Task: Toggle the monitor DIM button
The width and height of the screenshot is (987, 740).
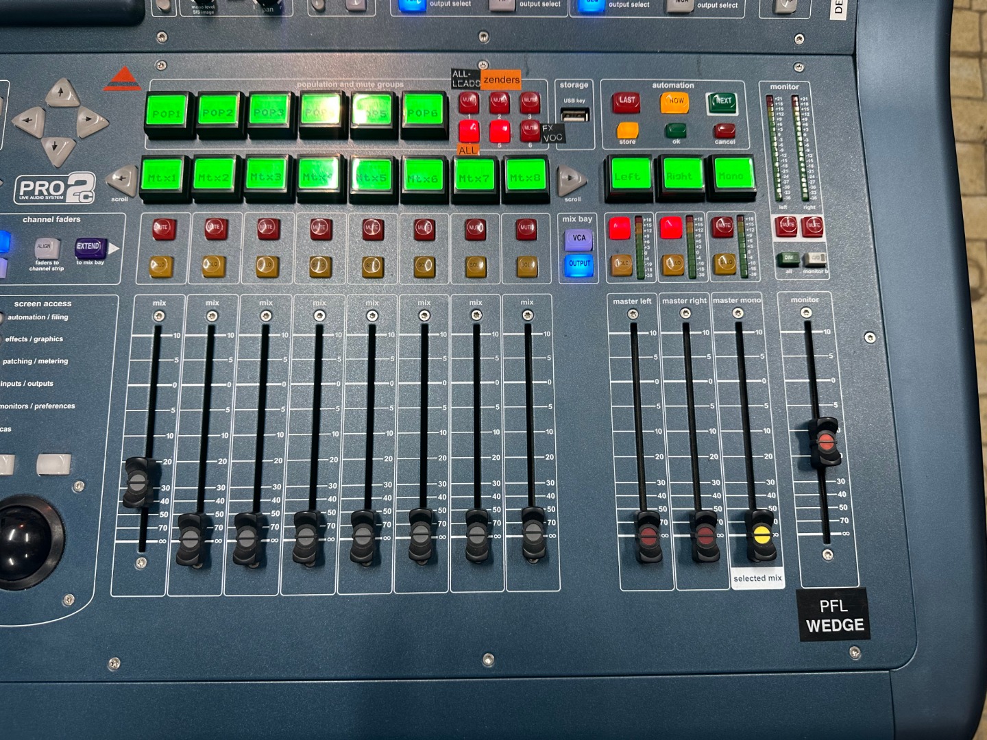Action: coord(788,258)
